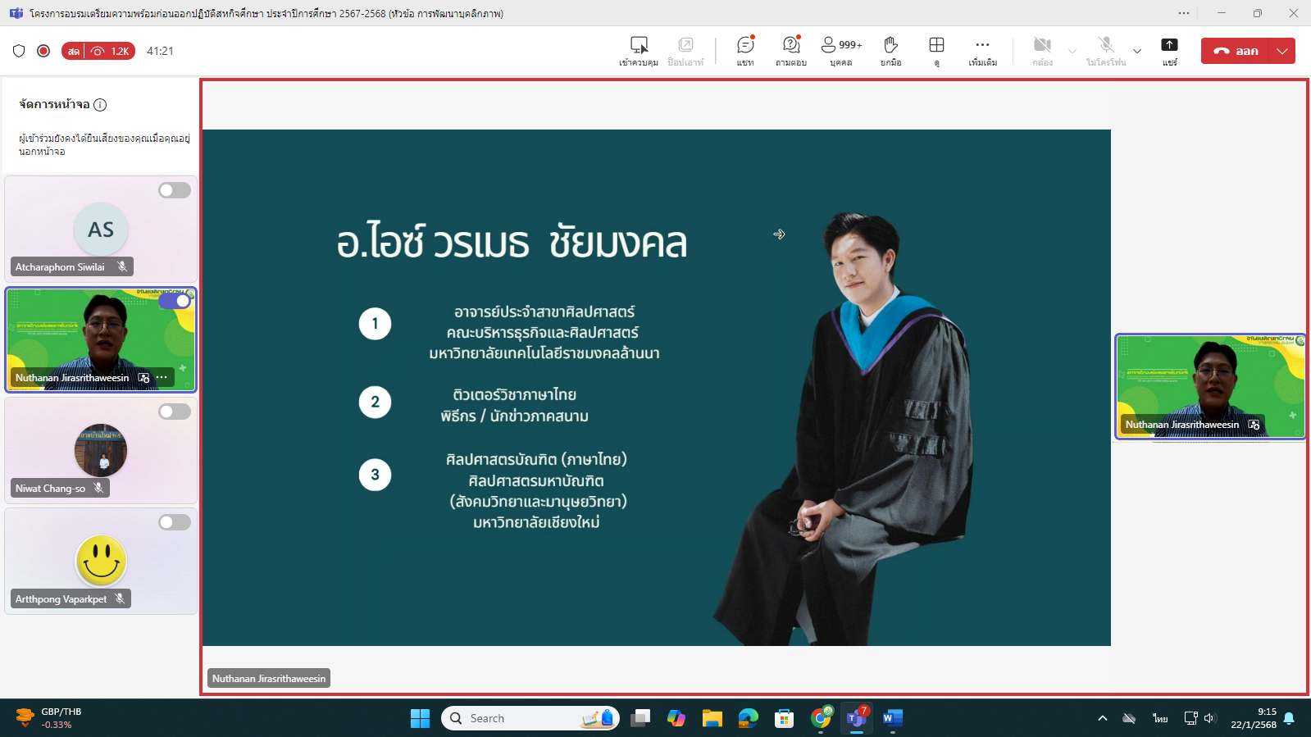Click the ไทย language indicator in the tray
Viewport: 1311px width, 737px height.
[x=1160, y=718]
